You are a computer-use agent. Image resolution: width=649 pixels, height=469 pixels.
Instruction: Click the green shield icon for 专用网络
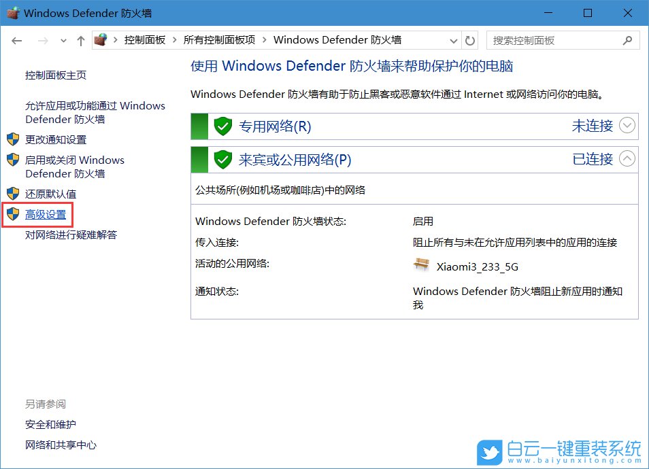pos(223,126)
